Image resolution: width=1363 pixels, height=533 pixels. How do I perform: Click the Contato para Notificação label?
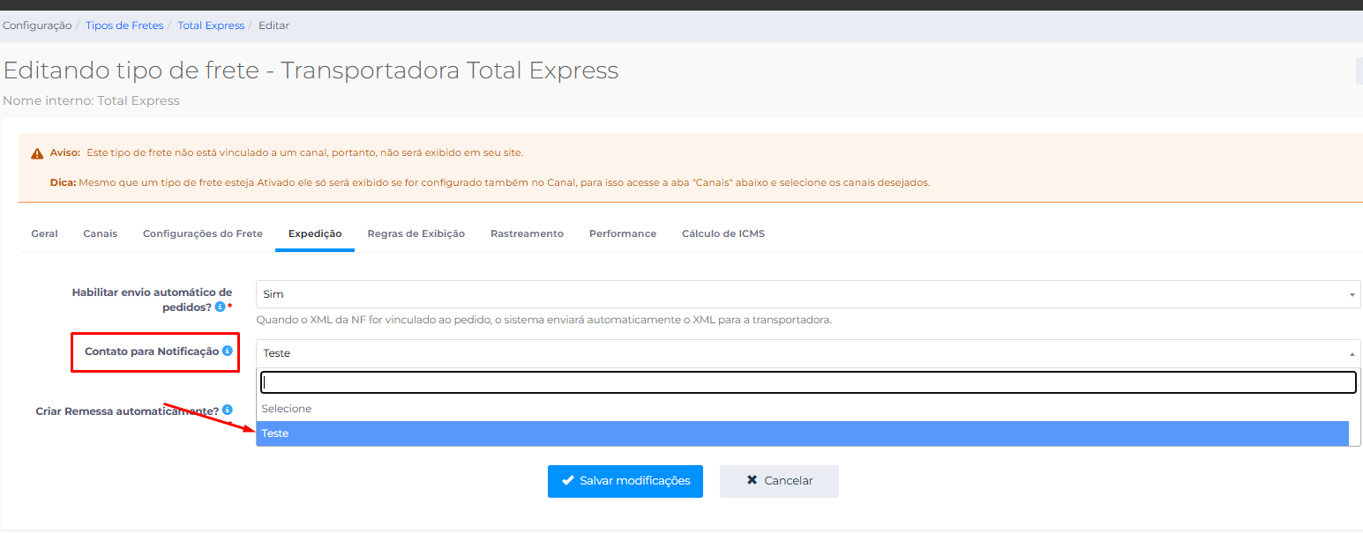152,351
